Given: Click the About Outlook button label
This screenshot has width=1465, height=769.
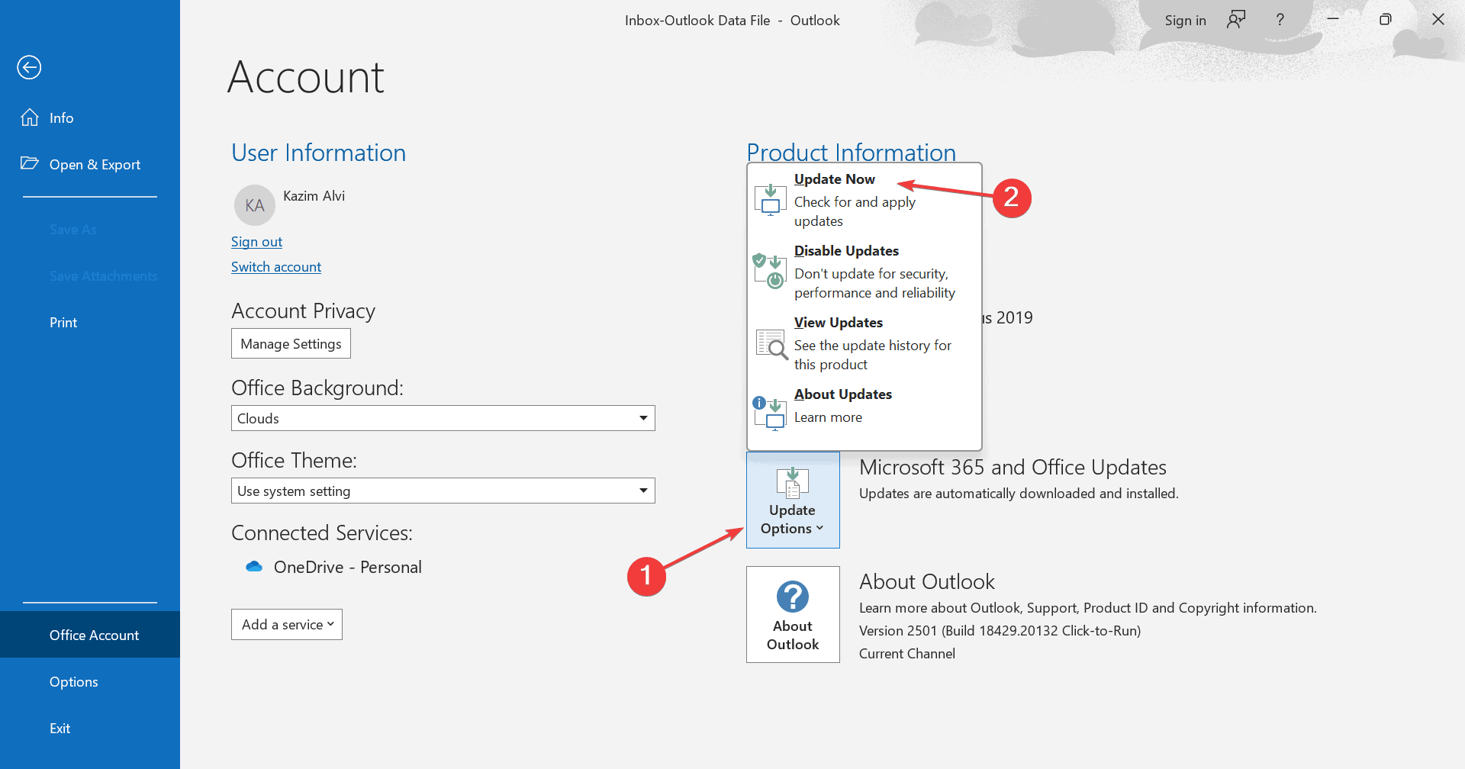Looking at the screenshot, I should 793,635.
